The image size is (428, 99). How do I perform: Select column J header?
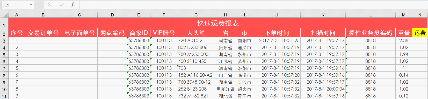point(277,15)
